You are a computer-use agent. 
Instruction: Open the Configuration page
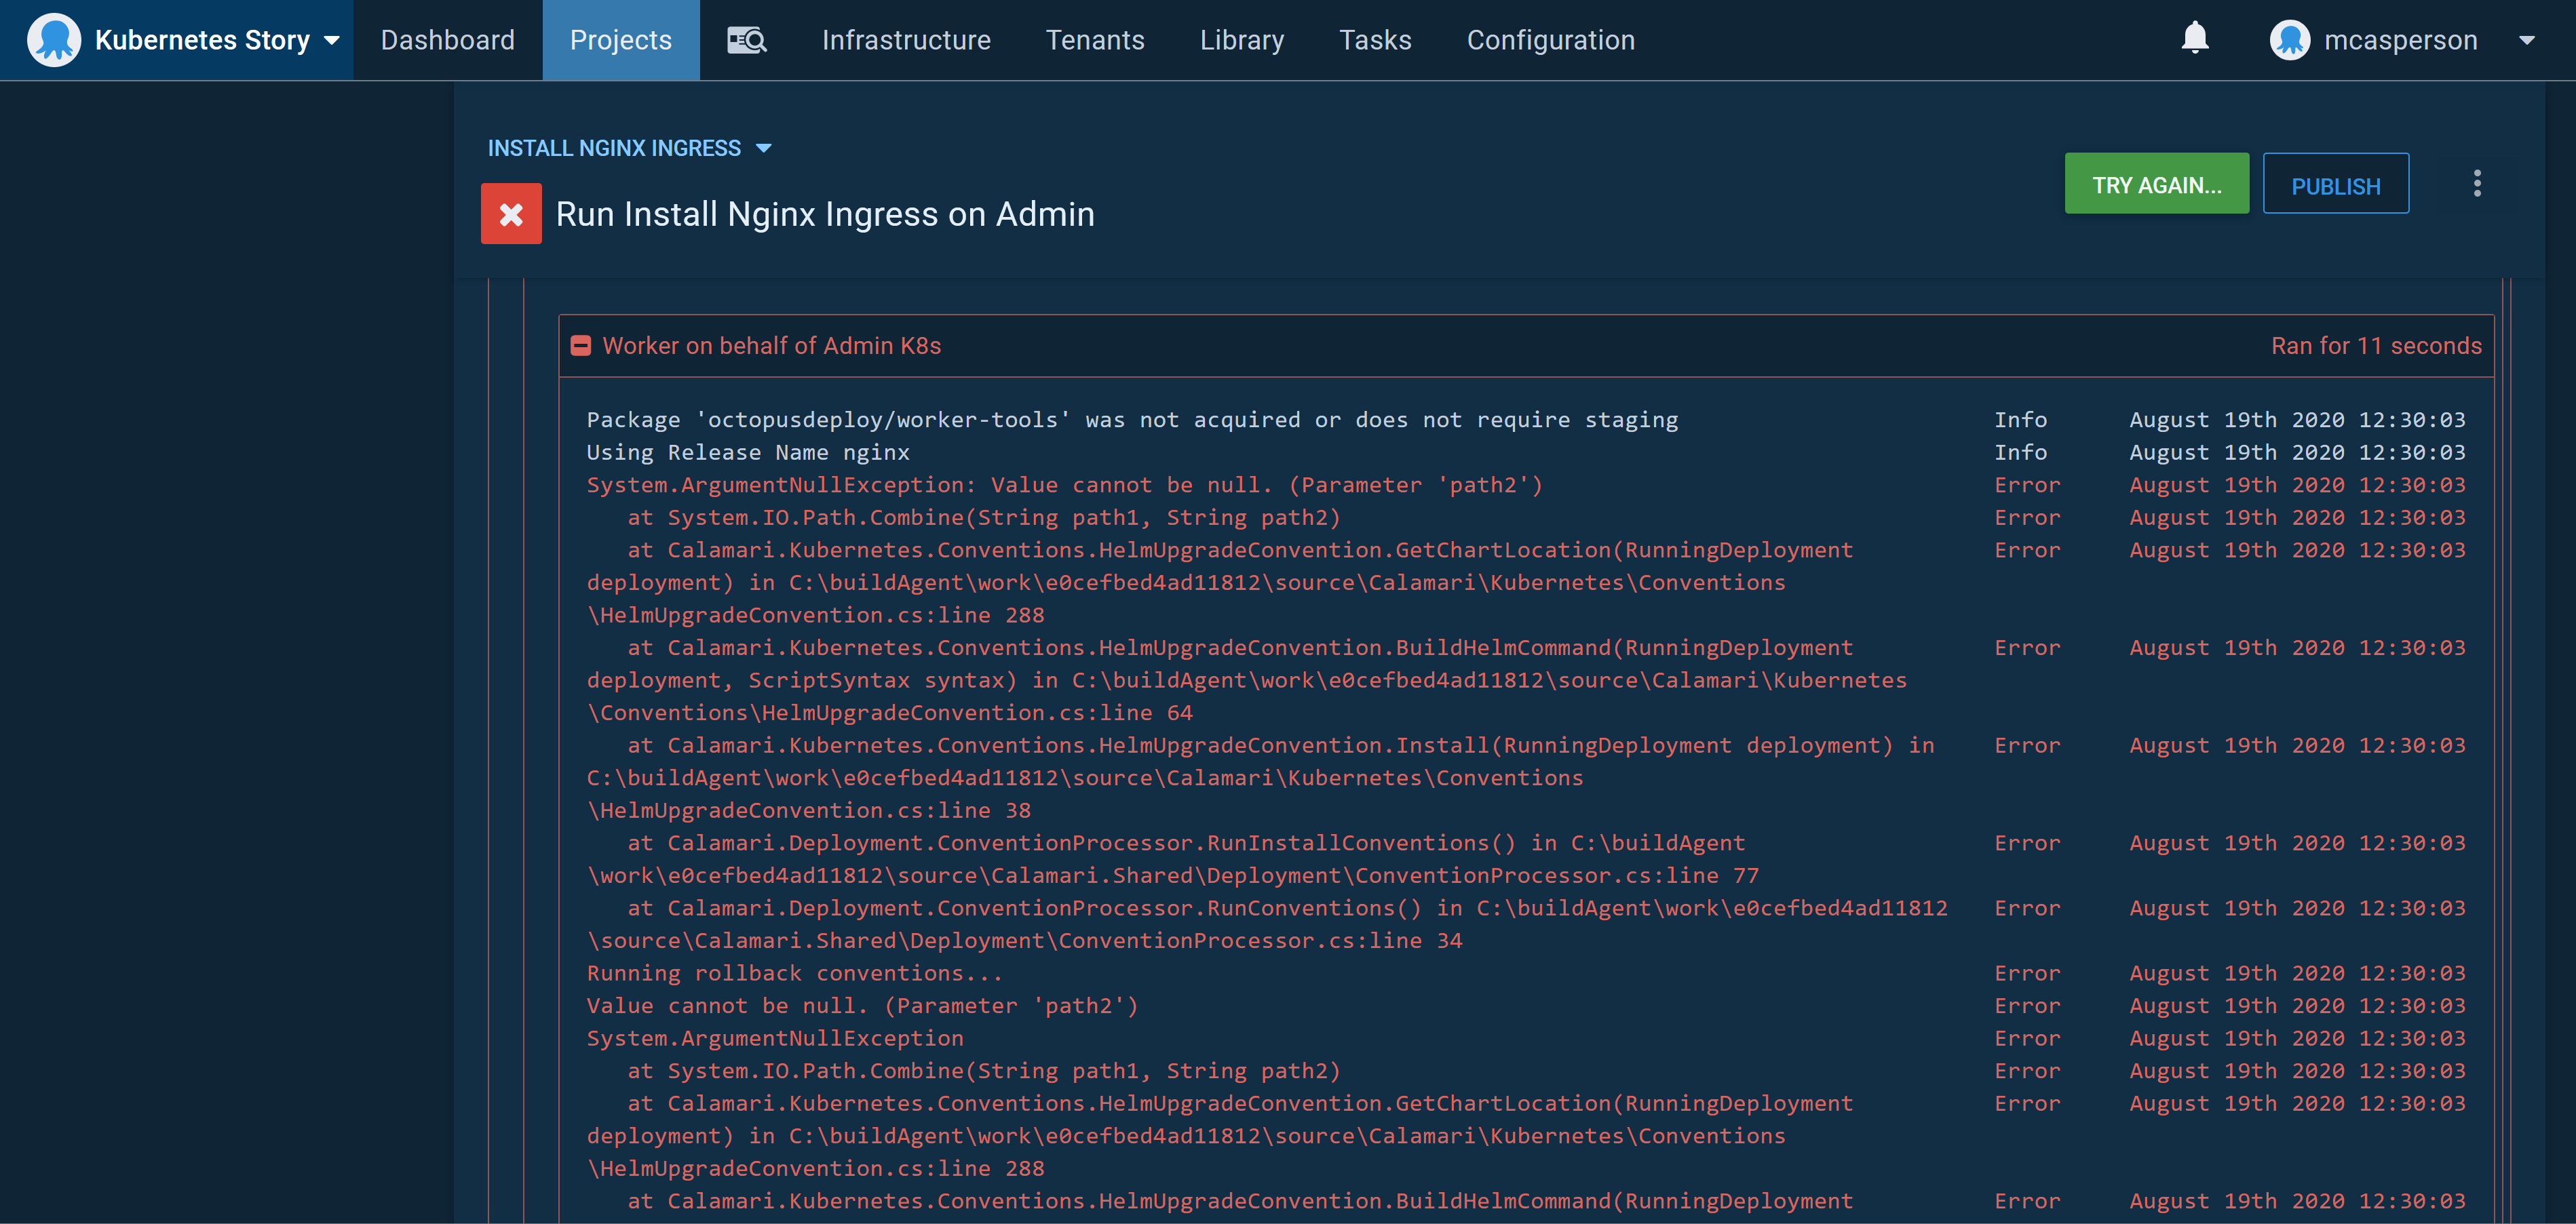coord(1550,40)
